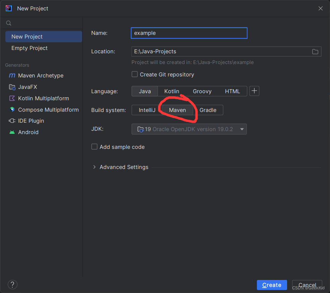The image size is (330, 293).
Task: Choose Groovy as the language
Action: point(202,91)
